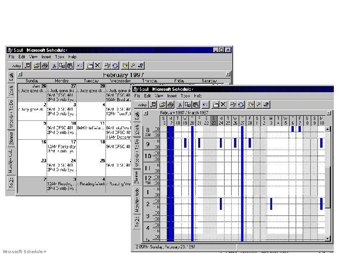
Task: Click the Undo icon in the back window toolbar
Action: [80, 66]
